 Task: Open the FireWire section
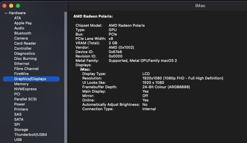(x=21, y=74)
